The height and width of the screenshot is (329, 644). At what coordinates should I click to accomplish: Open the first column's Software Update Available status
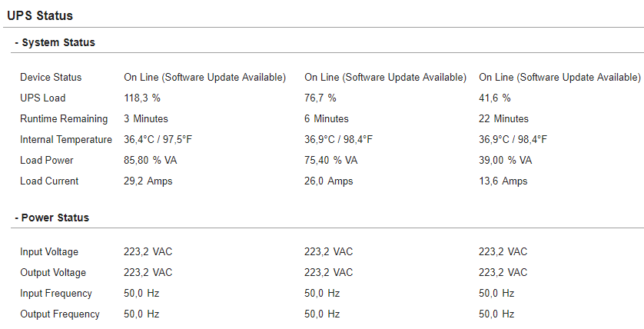[204, 77]
